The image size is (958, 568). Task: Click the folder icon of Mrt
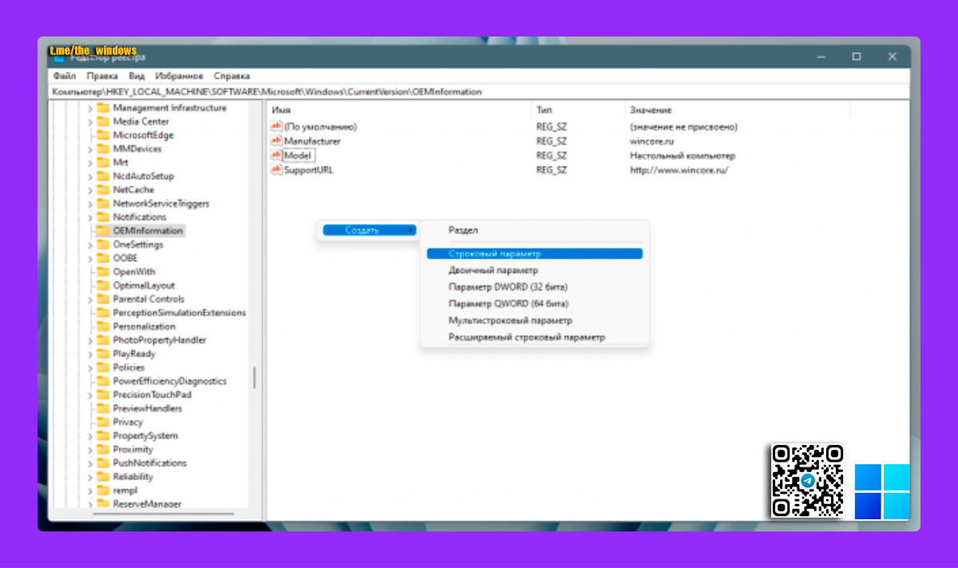(103, 162)
